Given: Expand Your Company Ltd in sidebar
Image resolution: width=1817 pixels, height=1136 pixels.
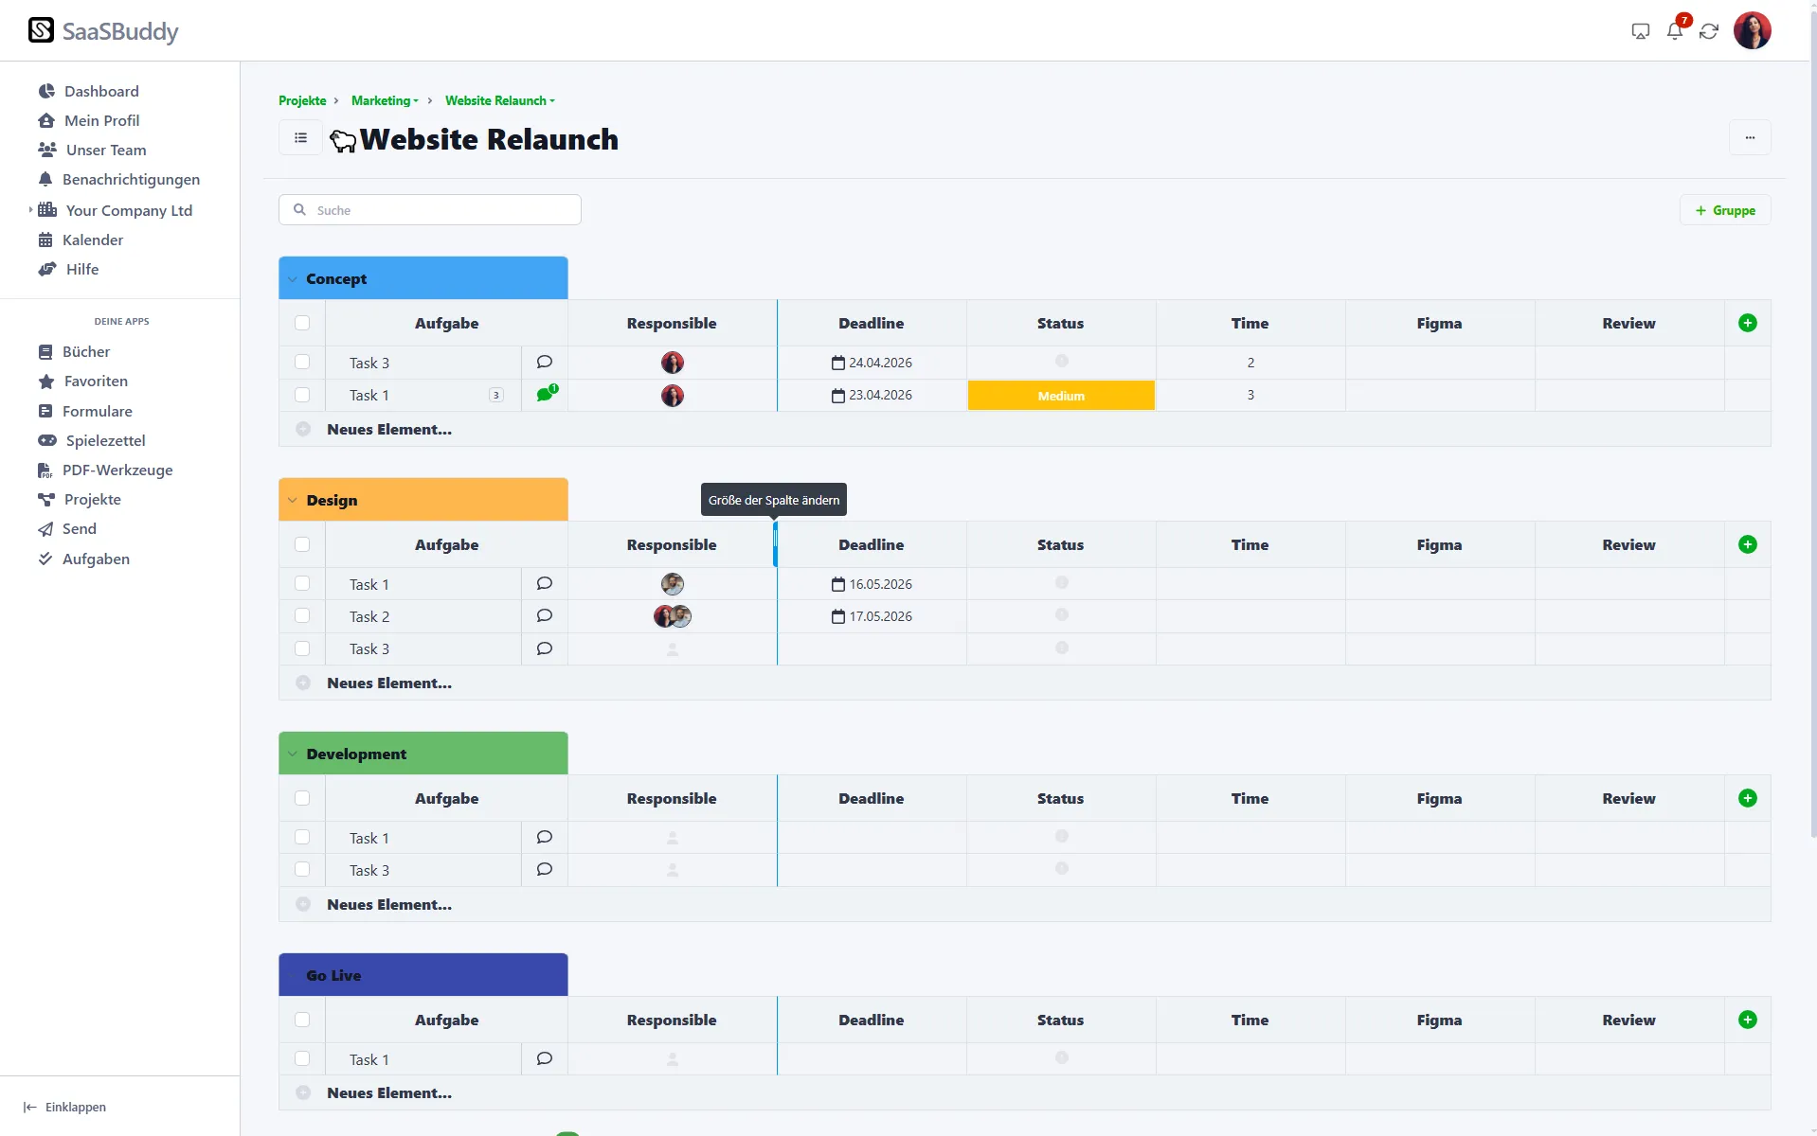Looking at the screenshot, I should click(x=30, y=210).
